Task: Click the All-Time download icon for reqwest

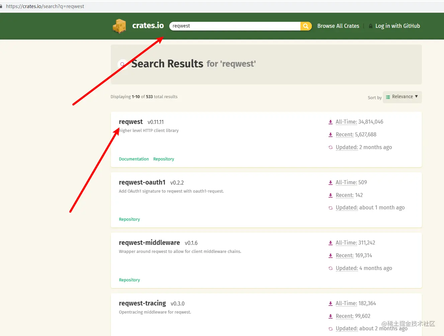Action: (x=331, y=122)
